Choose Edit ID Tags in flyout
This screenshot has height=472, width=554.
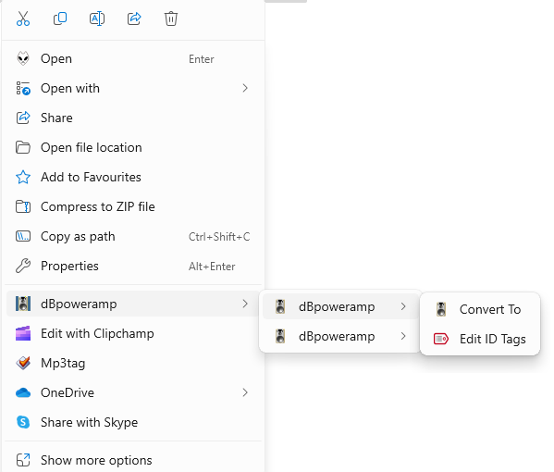click(480, 339)
